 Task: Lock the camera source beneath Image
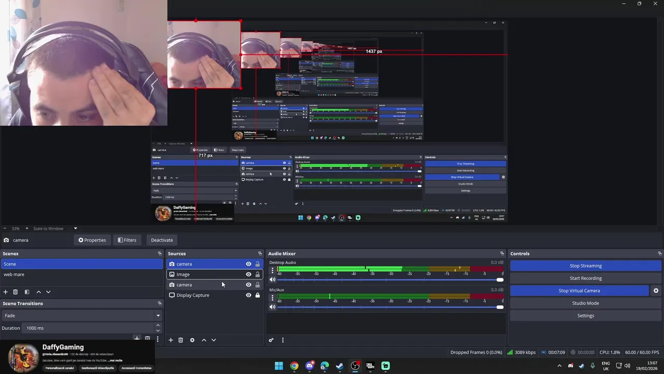point(257,285)
